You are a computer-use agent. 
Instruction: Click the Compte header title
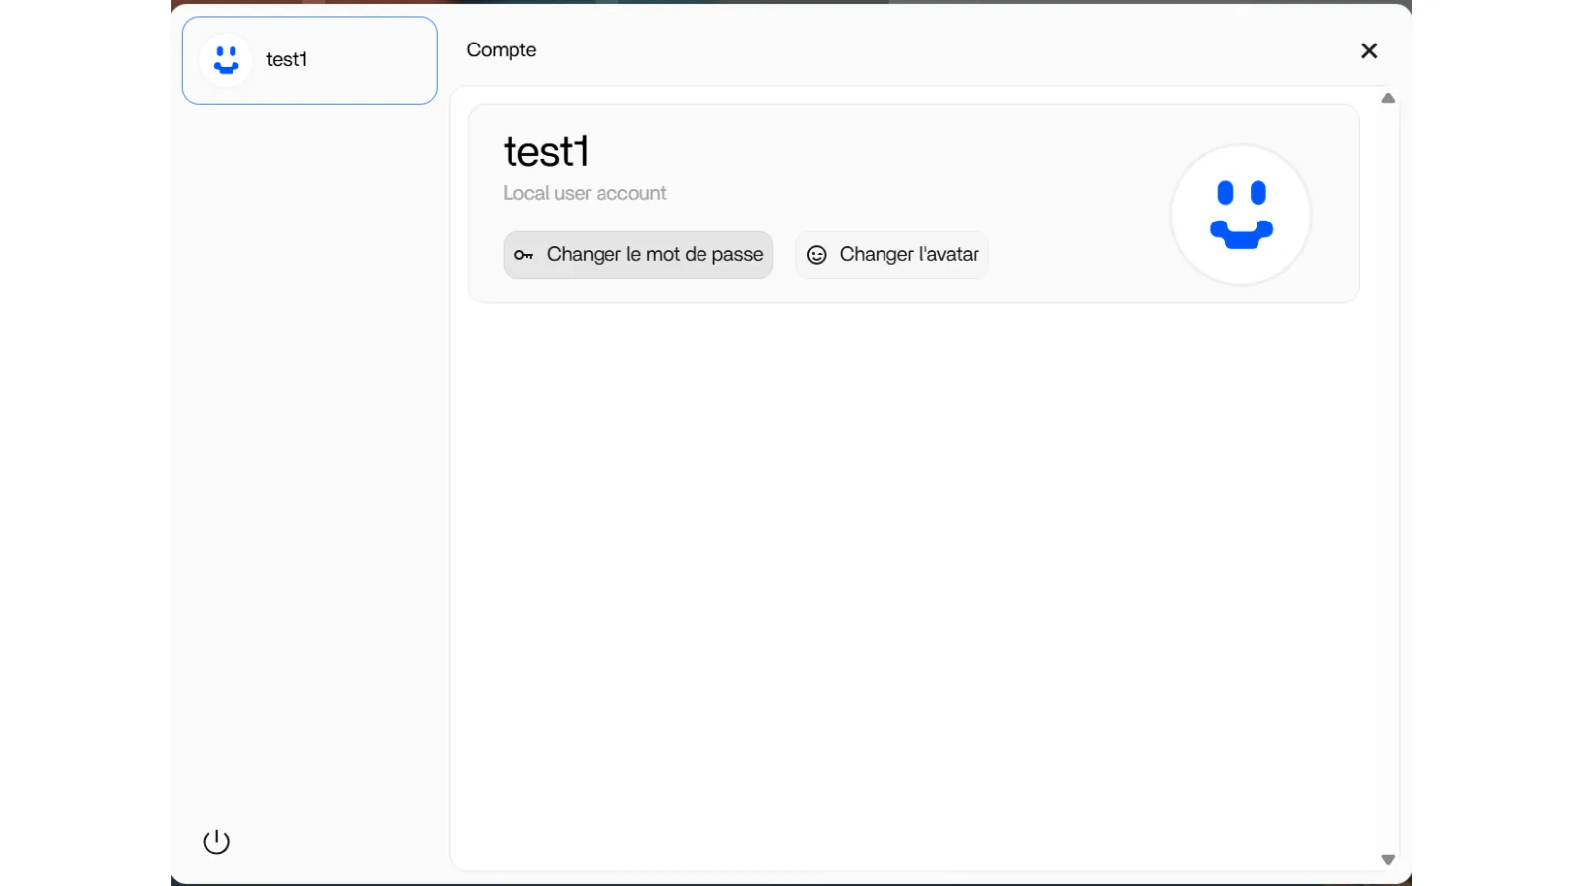pyautogui.click(x=502, y=50)
